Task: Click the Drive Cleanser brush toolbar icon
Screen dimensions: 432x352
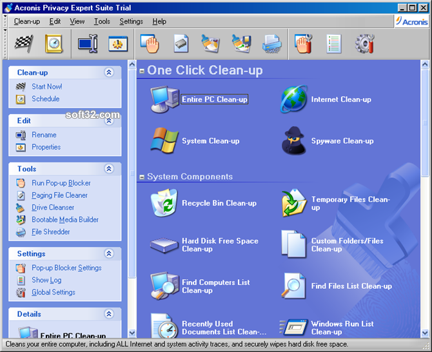Action: [210, 44]
